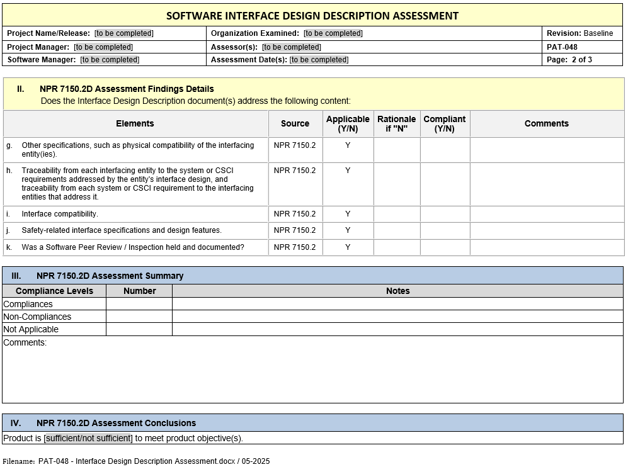Click the Applicable Y value for Interface compatibility
Screen dimensions: 628x467
348,214
